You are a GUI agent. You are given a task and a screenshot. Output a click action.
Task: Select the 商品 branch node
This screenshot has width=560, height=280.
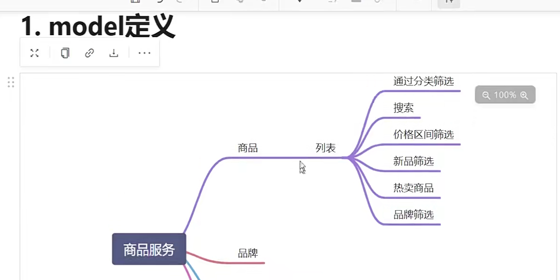tap(247, 148)
